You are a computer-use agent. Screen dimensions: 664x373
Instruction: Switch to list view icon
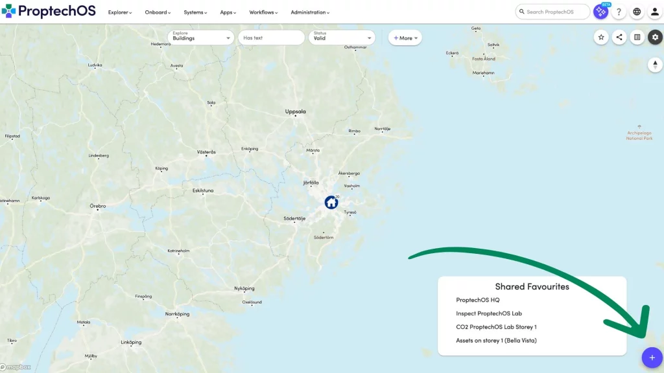[x=637, y=38]
